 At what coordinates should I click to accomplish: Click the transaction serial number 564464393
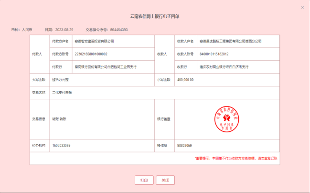(x=118, y=30)
